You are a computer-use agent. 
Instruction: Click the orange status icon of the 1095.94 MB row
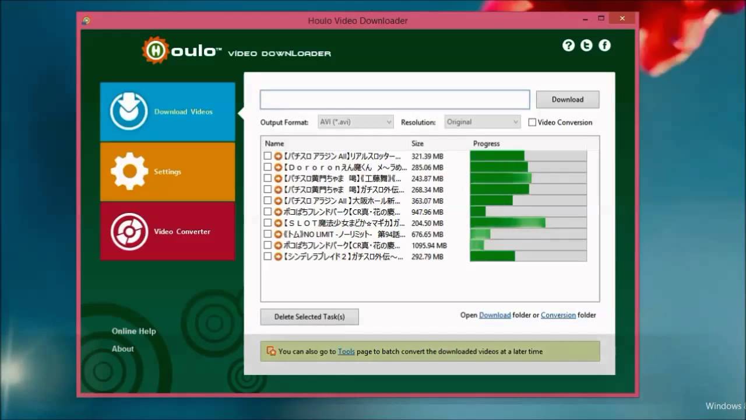coord(278,246)
